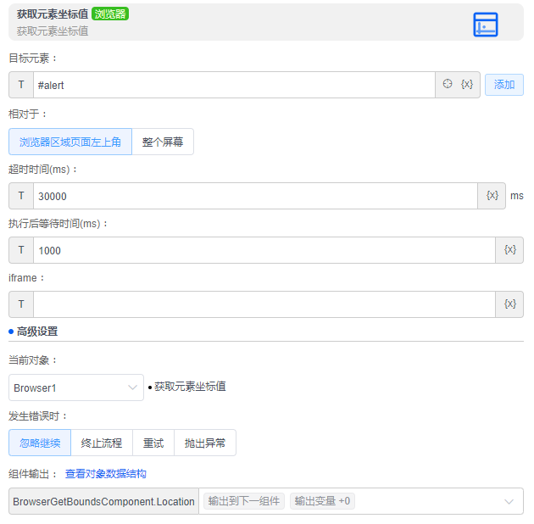Click the #alert target element field
The height and width of the screenshot is (524, 534).
coord(234,85)
